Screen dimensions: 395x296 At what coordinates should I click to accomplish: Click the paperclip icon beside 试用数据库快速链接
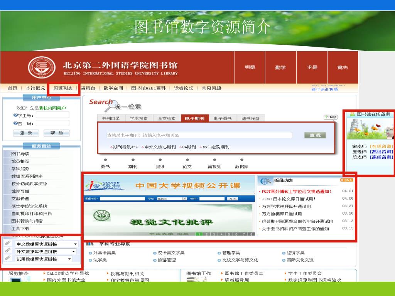tap(8, 258)
